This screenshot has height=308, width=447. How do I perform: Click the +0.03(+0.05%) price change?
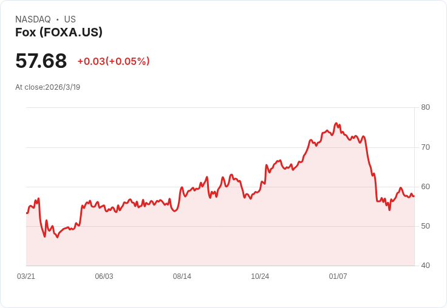coord(114,61)
